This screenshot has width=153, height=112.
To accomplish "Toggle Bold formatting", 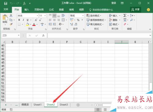I will pos(19,20).
